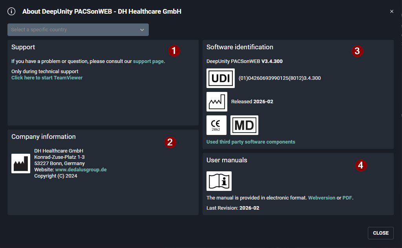
Task: Open the support page link
Action: (x=148, y=61)
